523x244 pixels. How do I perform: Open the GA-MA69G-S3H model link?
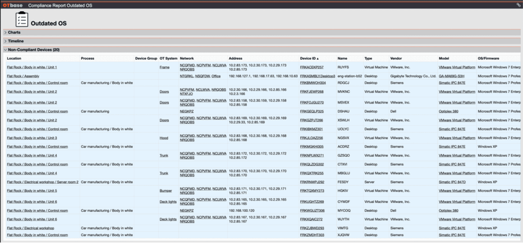point(451,76)
